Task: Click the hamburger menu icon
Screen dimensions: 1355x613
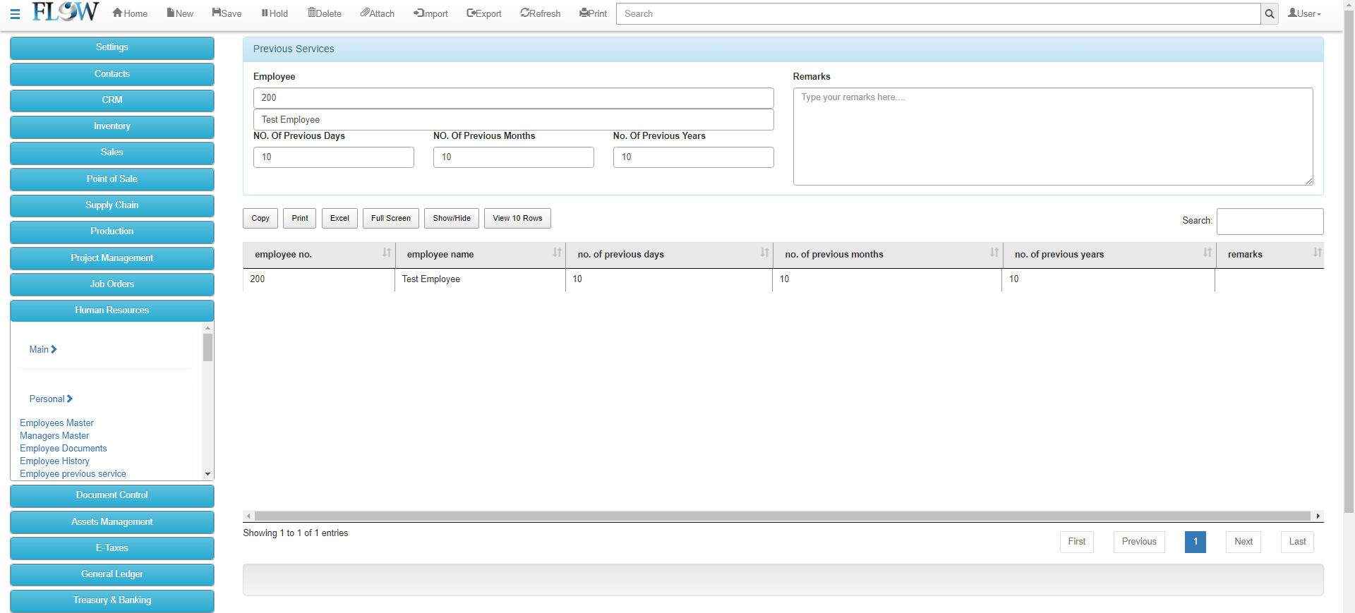Action: click(15, 13)
